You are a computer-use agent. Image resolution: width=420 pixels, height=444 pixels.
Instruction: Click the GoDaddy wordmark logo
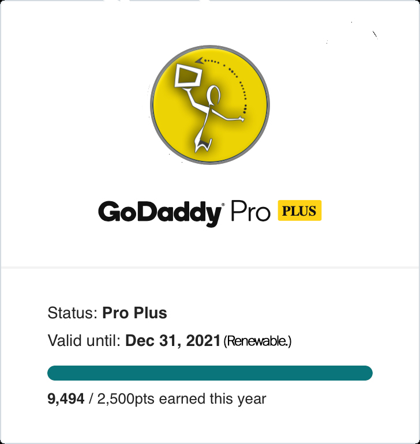pos(160,213)
